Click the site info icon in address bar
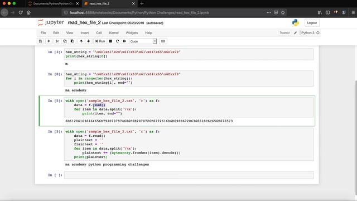This screenshot has height=201, width=357. [x=66, y=12]
